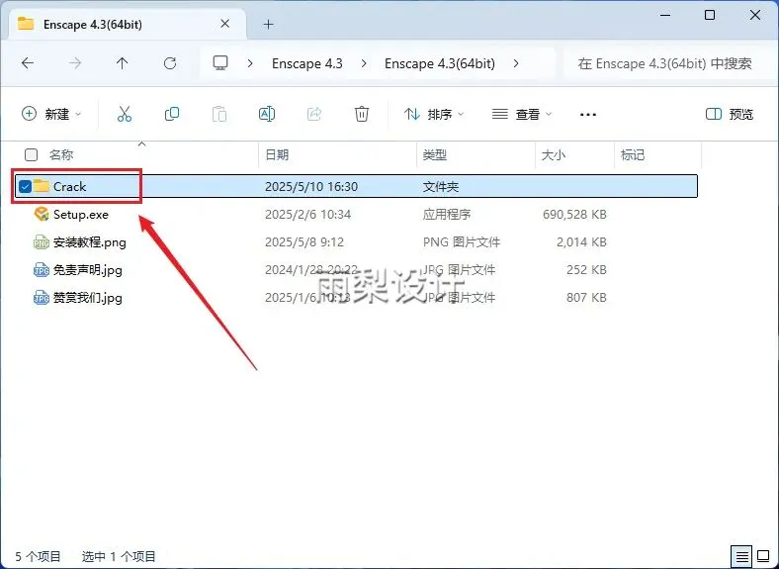This screenshot has width=779, height=569.
Task: Click the date 2025/5/8 9:12
Action: click(304, 242)
